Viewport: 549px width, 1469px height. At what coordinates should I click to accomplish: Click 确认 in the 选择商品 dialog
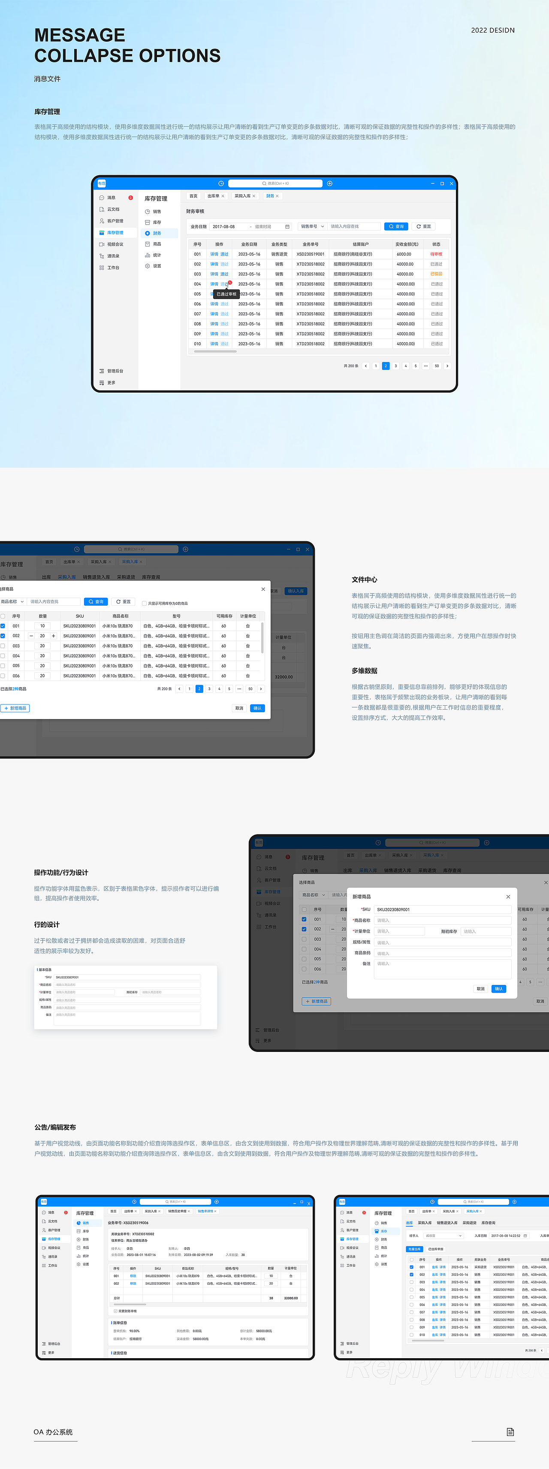(x=257, y=708)
